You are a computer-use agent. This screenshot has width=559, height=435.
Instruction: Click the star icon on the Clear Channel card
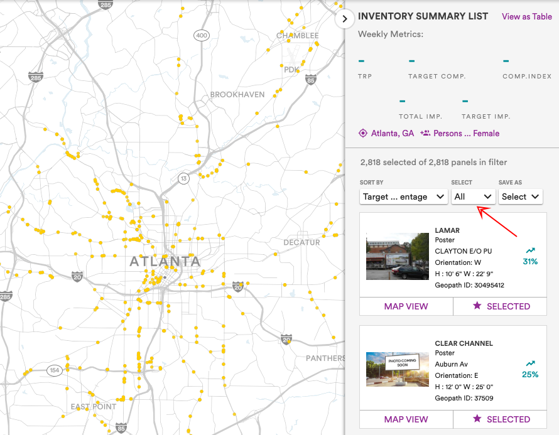477,418
